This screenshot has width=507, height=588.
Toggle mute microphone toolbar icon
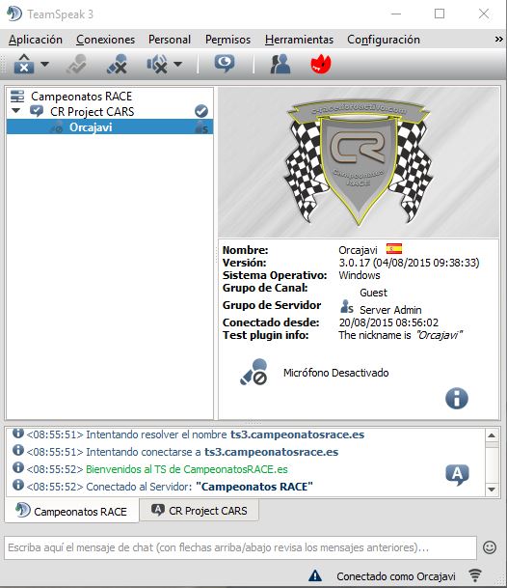click(x=118, y=64)
